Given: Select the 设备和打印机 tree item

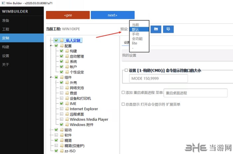Looking at the screenshot, I should [x=80, y=98].
